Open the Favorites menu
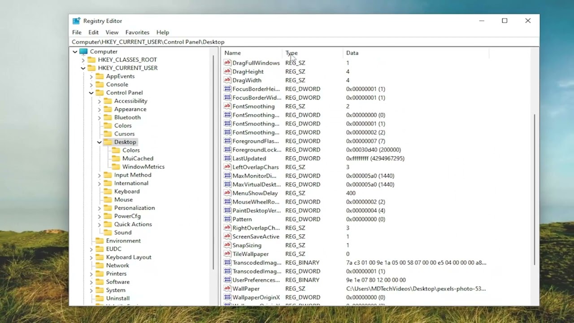Screen dimensions: 574x323 137,32
